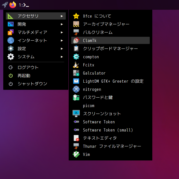Screen dimensions: 179x179
Task: Click the green 再起動 power icon
Action: pyautogui.click(x=11, y=76)
